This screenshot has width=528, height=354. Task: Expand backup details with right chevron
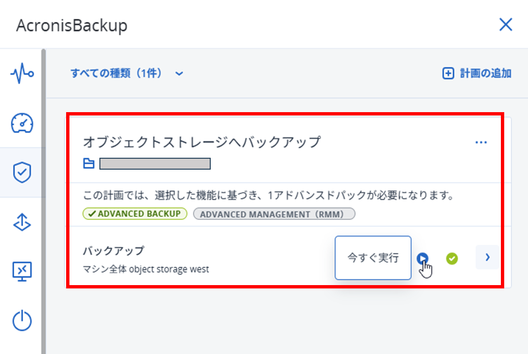pos(487,258)
